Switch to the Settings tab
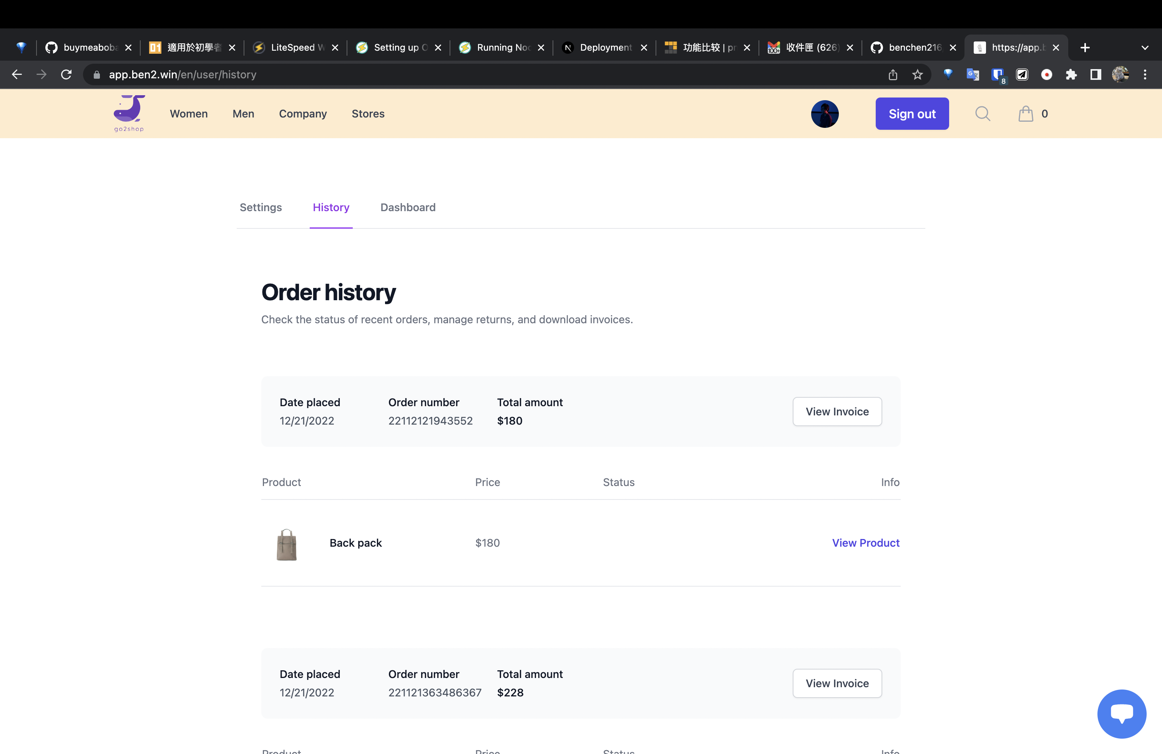The width and height of the screenshot is (1162, 754). coord(261,207)
